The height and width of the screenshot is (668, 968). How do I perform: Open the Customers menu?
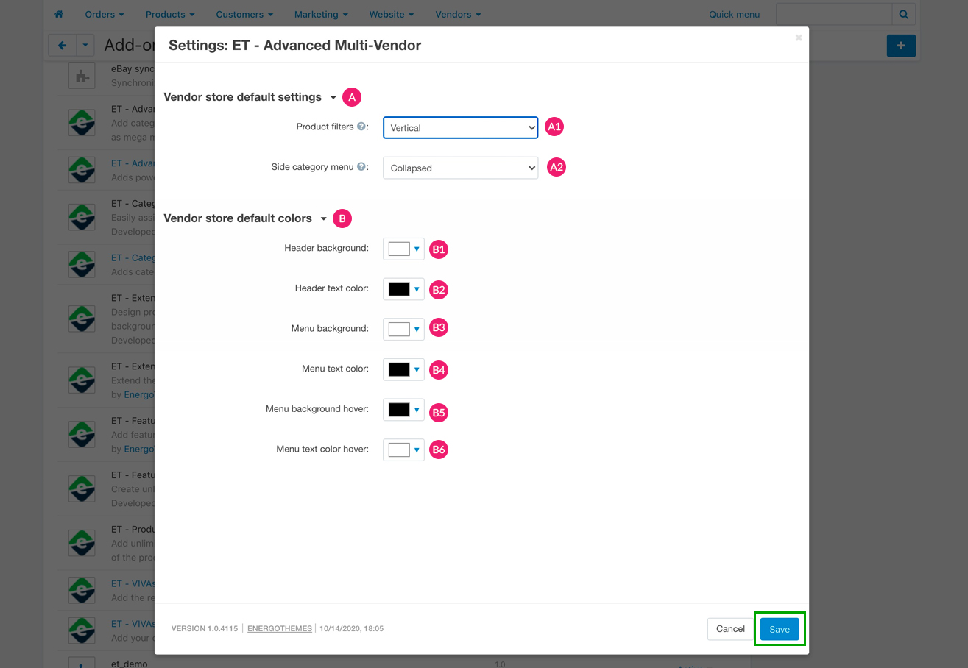[244, 14]
